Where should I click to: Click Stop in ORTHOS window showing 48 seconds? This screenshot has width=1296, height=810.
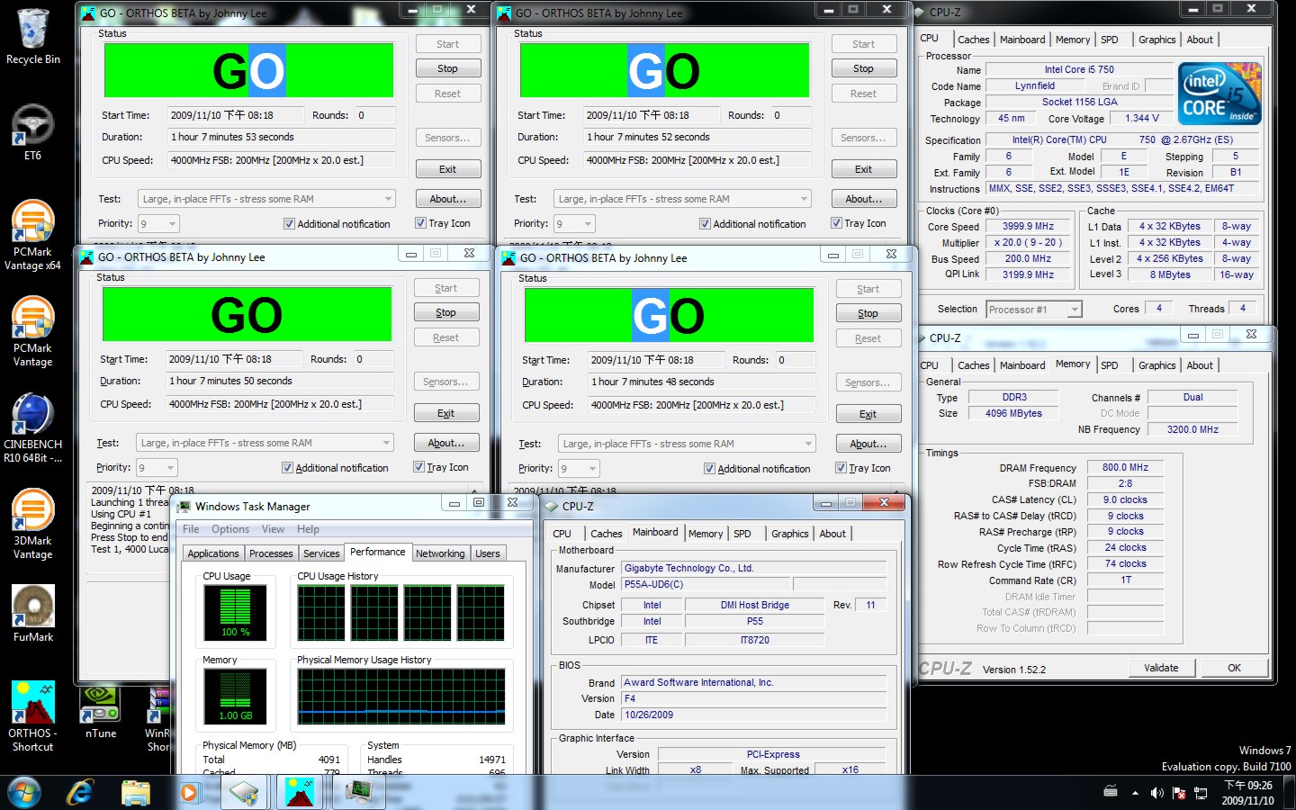click(868, 313)
